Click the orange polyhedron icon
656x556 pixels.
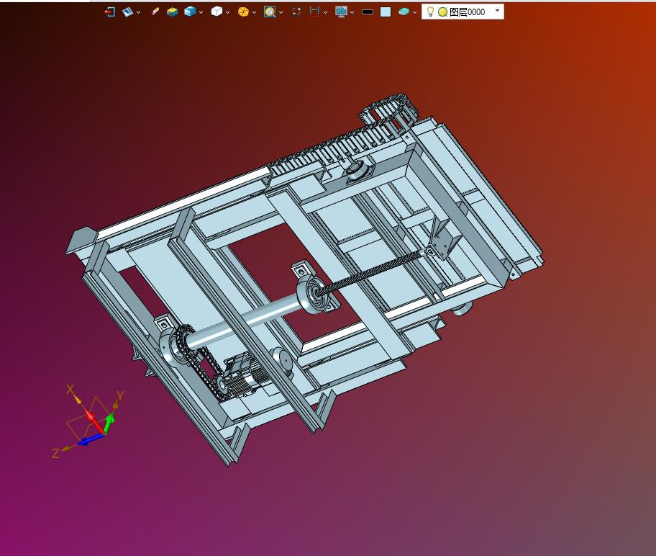(x=243, y=12)
